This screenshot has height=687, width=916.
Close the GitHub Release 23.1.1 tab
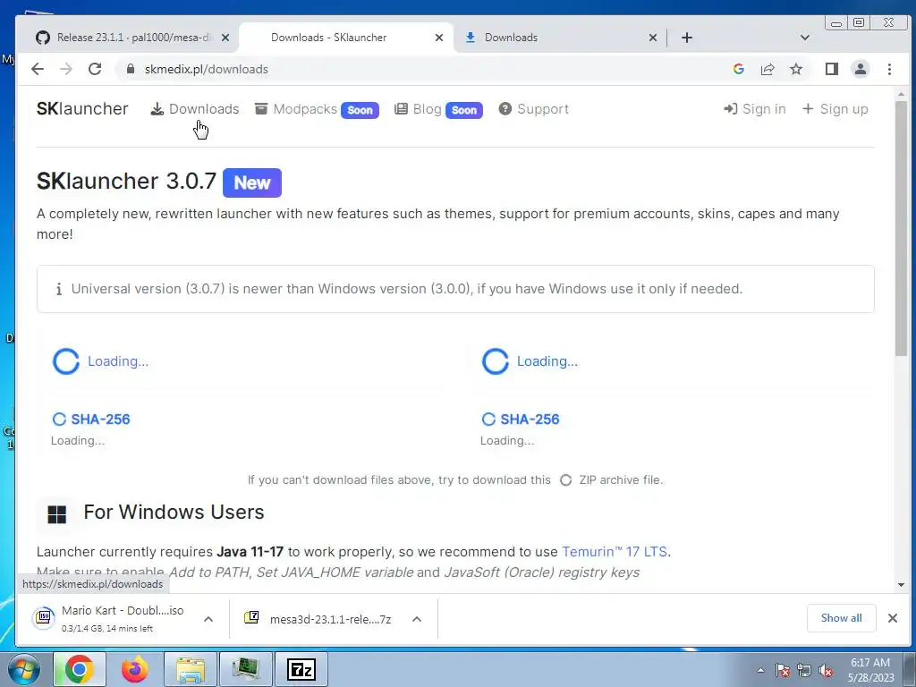coord(225,38)
